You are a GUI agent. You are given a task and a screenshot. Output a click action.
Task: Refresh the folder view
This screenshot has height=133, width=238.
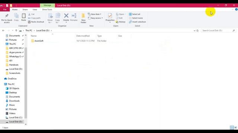(197, 31)
